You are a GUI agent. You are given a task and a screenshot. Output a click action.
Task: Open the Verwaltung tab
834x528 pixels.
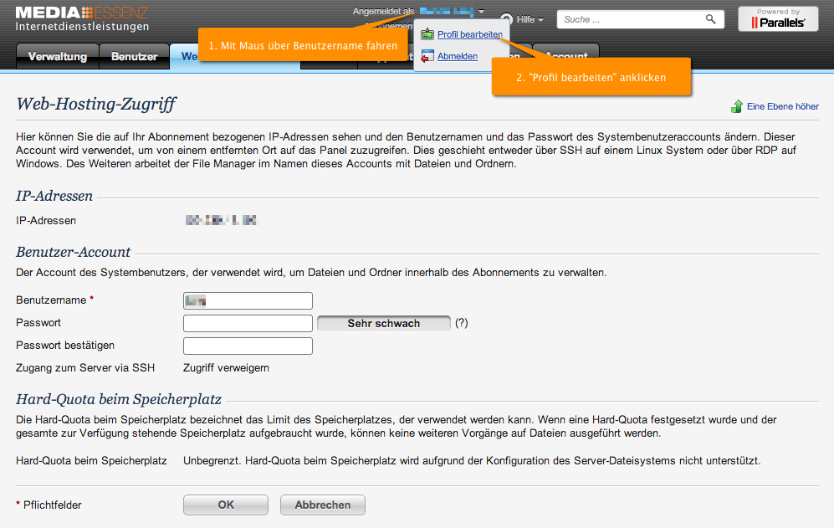coord(58,56)
